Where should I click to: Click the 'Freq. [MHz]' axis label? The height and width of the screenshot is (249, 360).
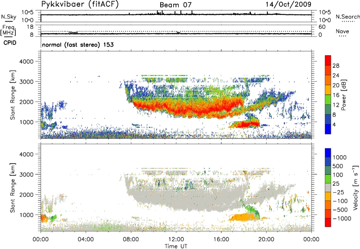pyautogui.click(x=9, y=31)
